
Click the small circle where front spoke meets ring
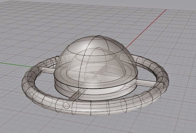click(65, 105)
